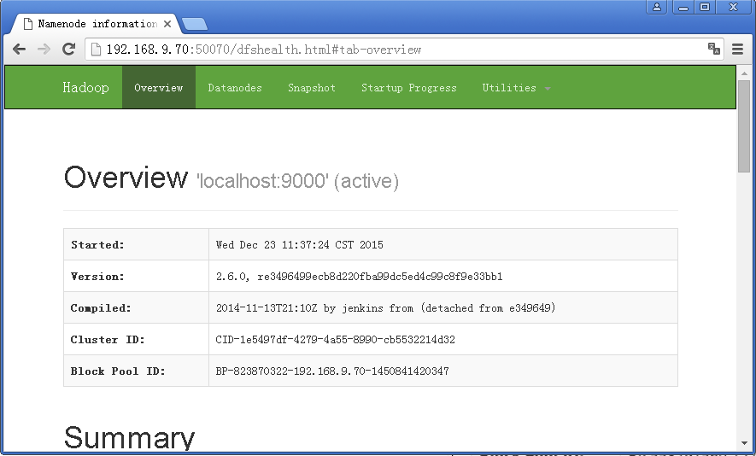Expand the Utilities dropdown menu
Screen dimensions: 756x456
516,87
